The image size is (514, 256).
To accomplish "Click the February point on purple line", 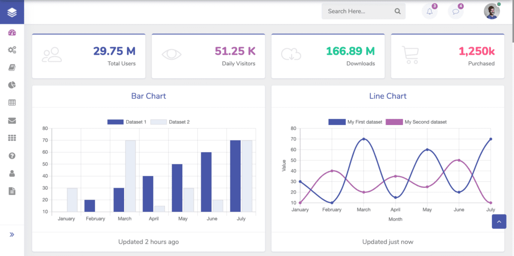I will (332, 171).
